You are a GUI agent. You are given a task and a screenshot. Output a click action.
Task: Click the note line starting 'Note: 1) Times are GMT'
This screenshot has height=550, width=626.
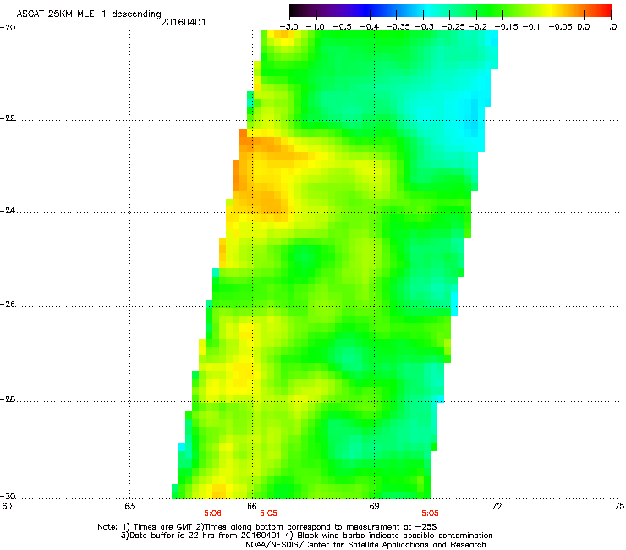(x=267, y=527)
